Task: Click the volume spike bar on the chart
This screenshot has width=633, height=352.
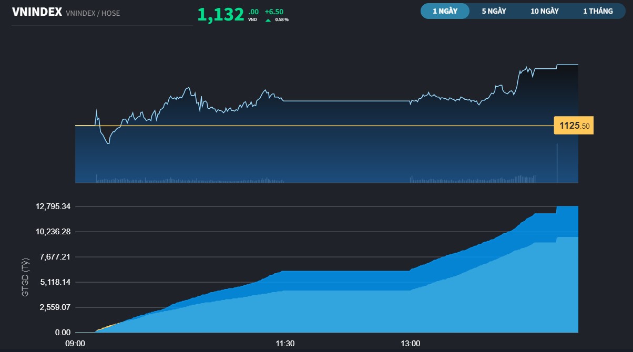Action: coord(557,163)
